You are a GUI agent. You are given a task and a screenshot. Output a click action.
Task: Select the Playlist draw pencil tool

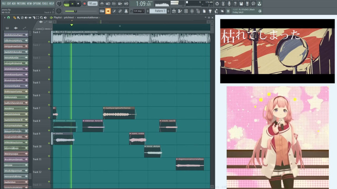[14, 17]
